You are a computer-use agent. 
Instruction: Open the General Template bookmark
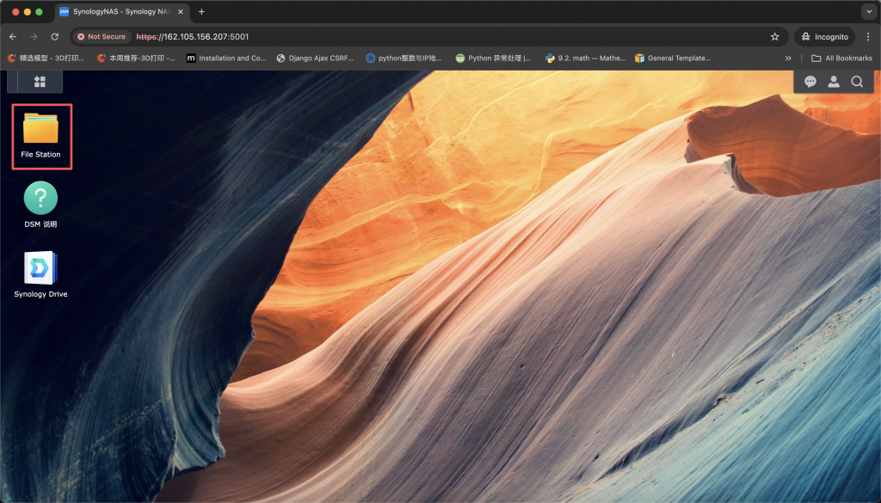(673, 58)
